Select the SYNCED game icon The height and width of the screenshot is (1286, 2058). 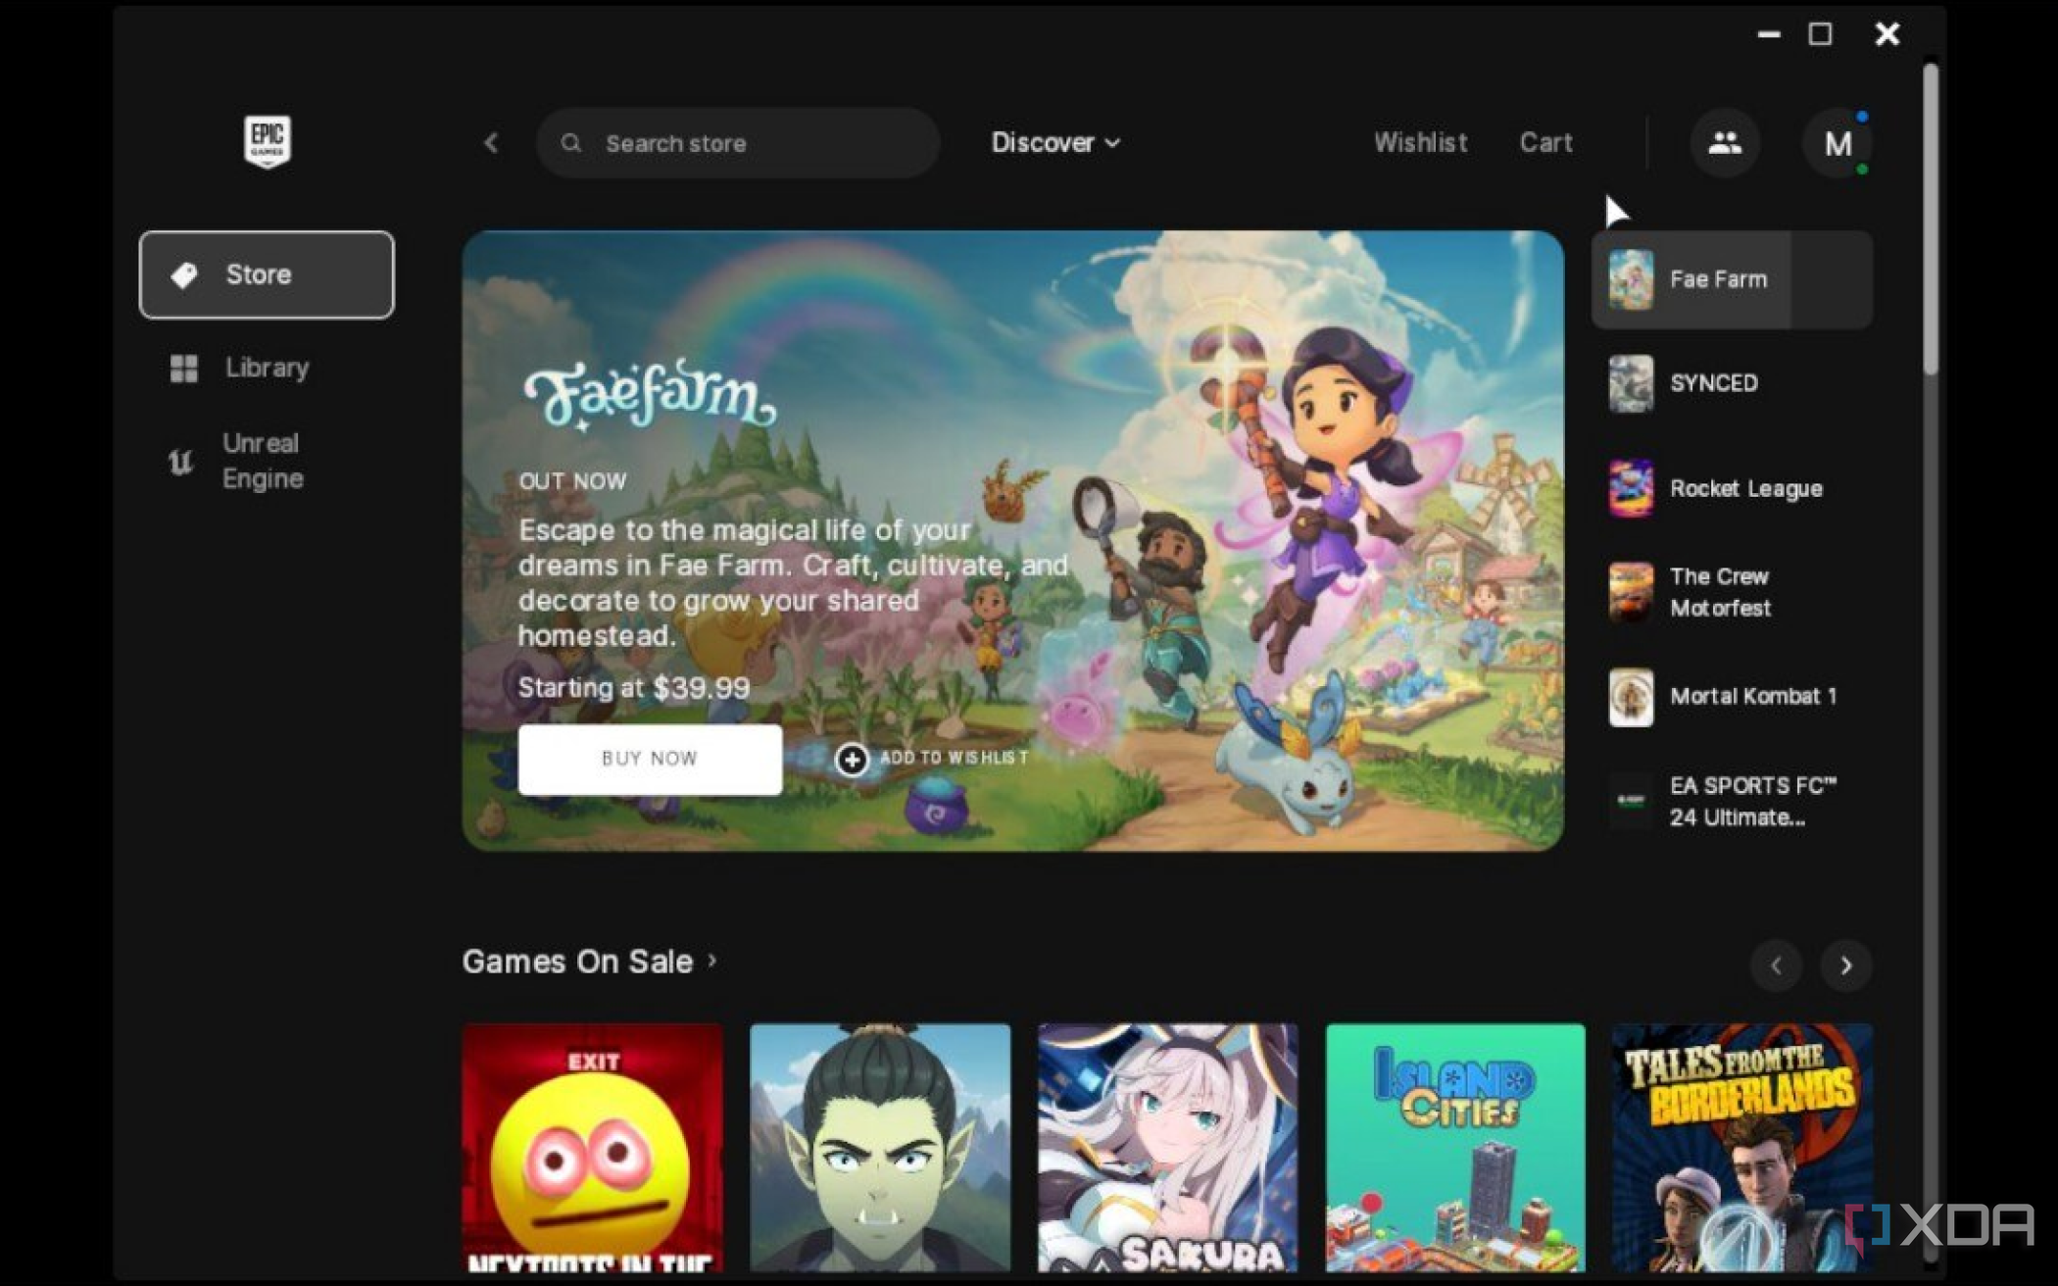tap(1629, 382)
